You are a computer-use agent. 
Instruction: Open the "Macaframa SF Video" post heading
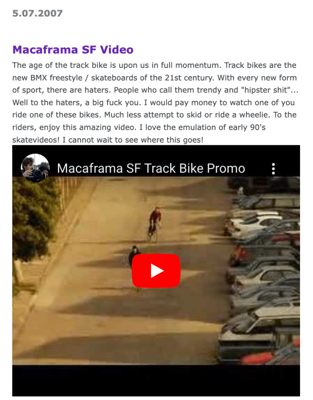73,50
